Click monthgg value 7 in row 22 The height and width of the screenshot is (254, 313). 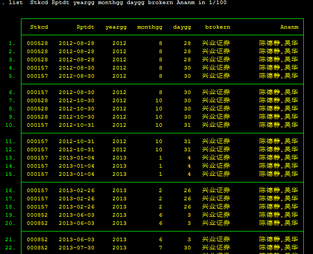click(x=160, y=248)
